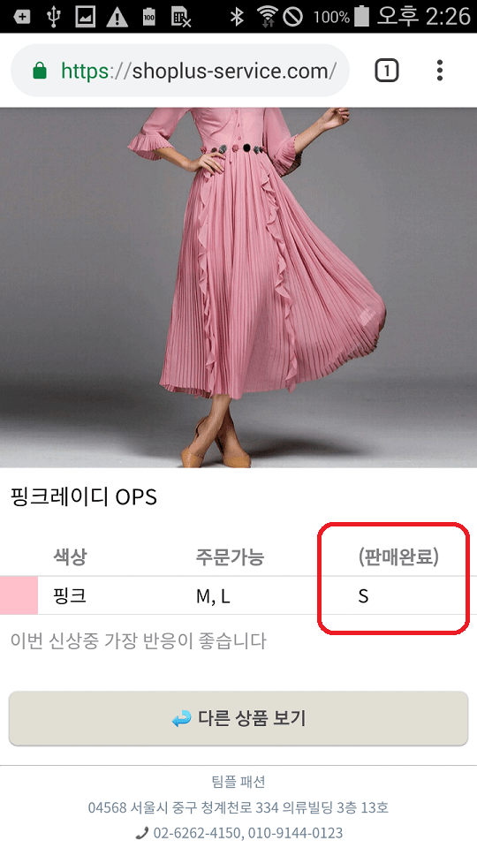Tap the blue return arrow icon

pos(181,719)
